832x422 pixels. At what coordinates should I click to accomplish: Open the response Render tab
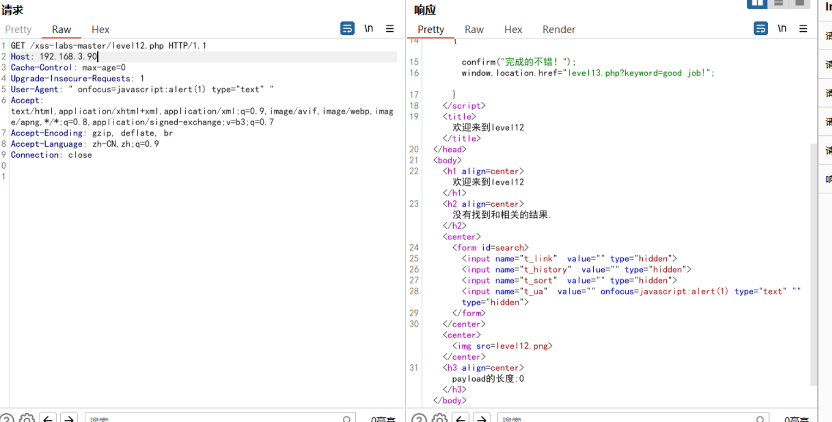(x=559, y=29)
